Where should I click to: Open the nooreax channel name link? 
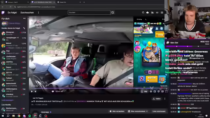click(45, 112)
